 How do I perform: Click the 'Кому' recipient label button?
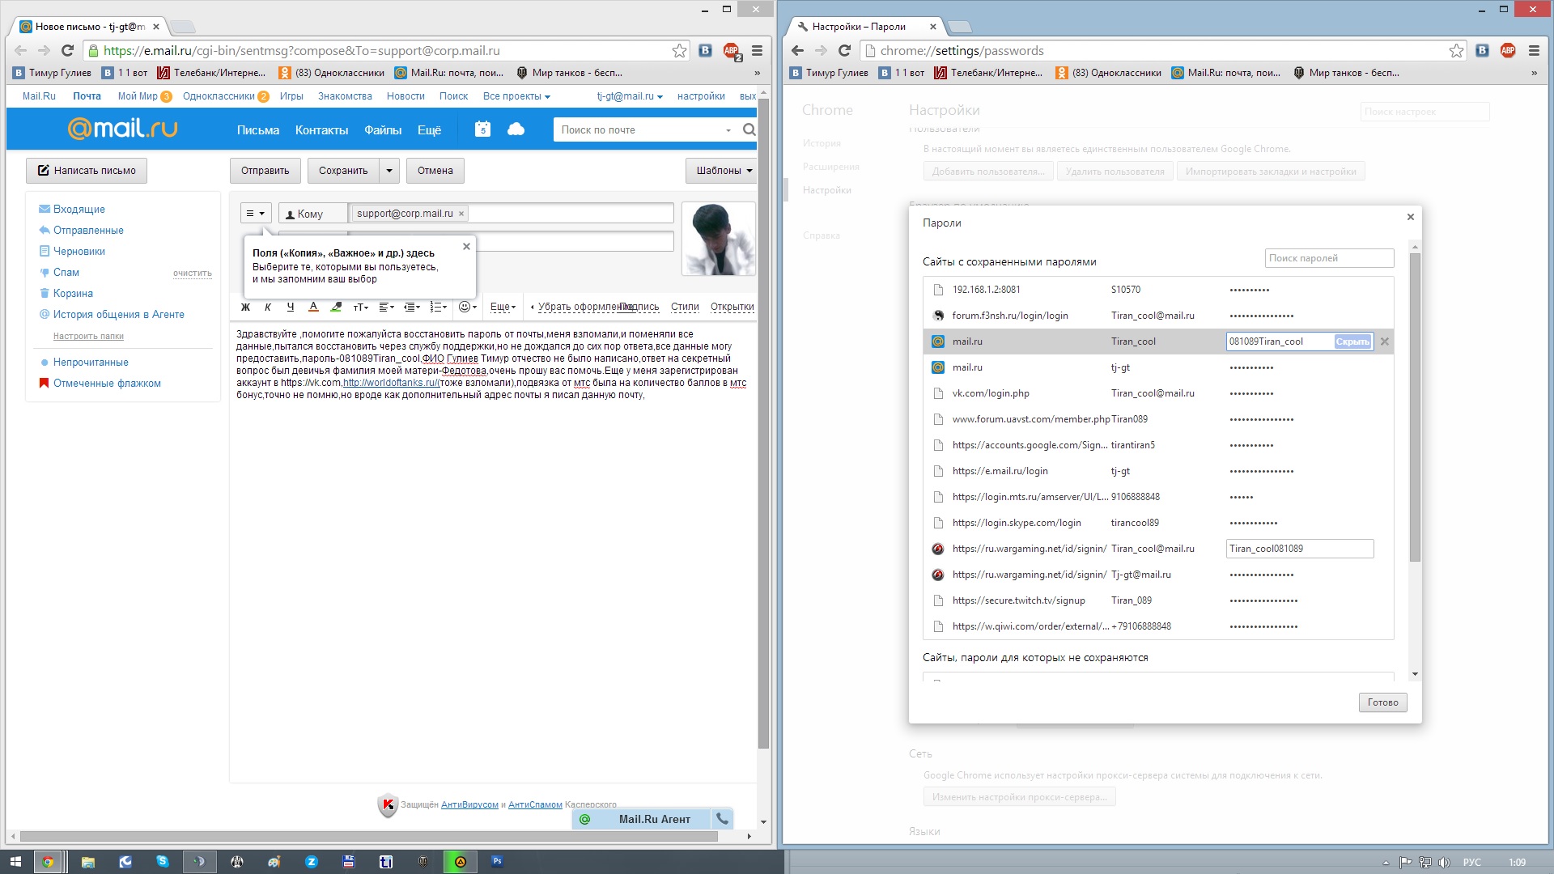tap(312, 214)
